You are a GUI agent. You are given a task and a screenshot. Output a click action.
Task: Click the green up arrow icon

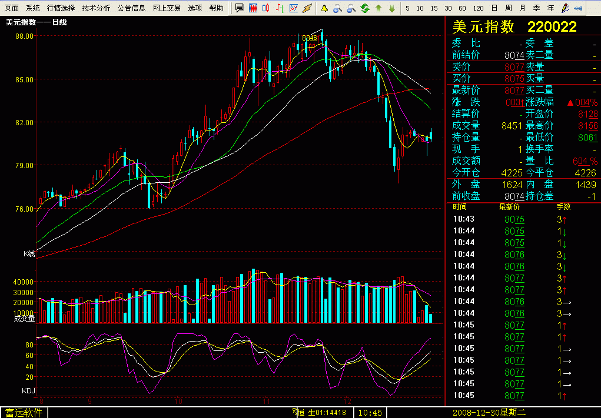coord(378,8)
